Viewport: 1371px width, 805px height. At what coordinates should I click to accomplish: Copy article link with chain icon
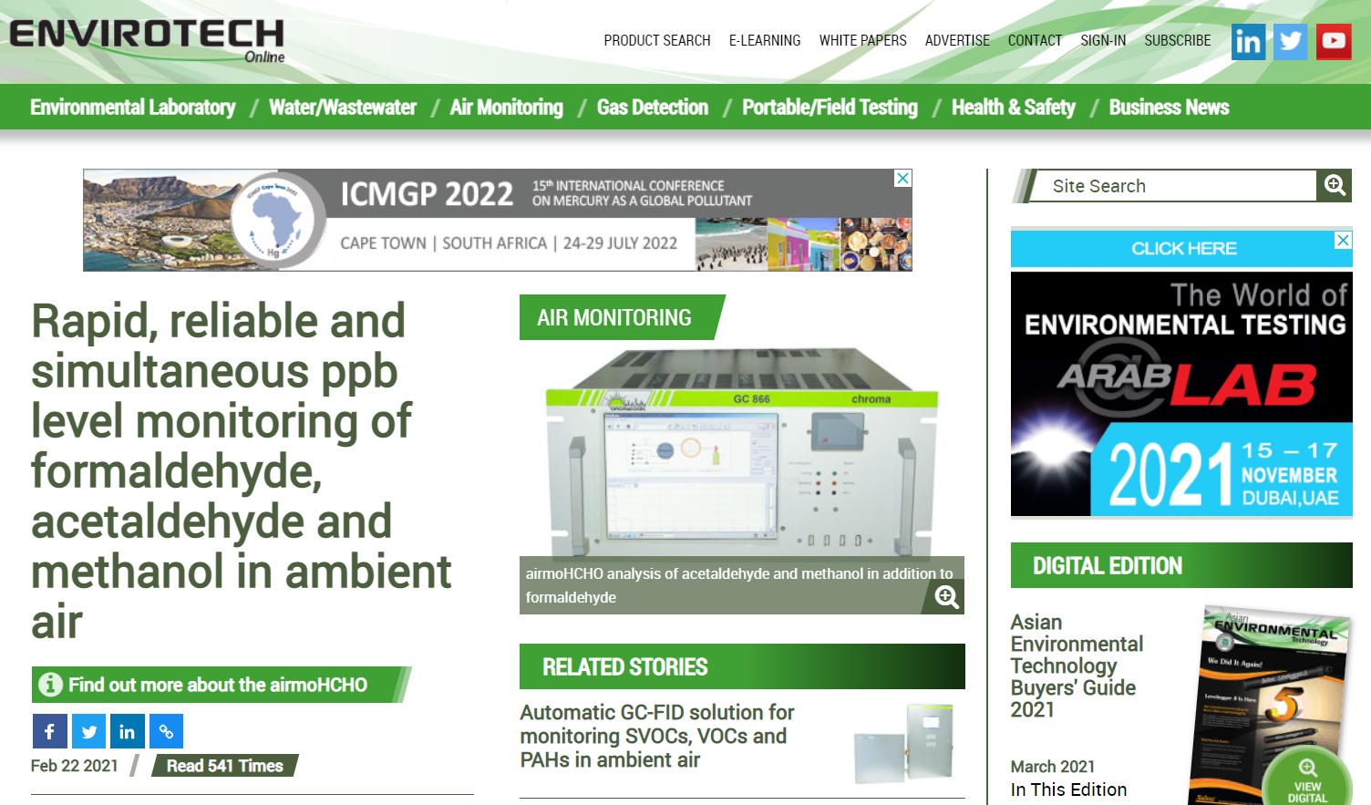(x=166, y=731)
